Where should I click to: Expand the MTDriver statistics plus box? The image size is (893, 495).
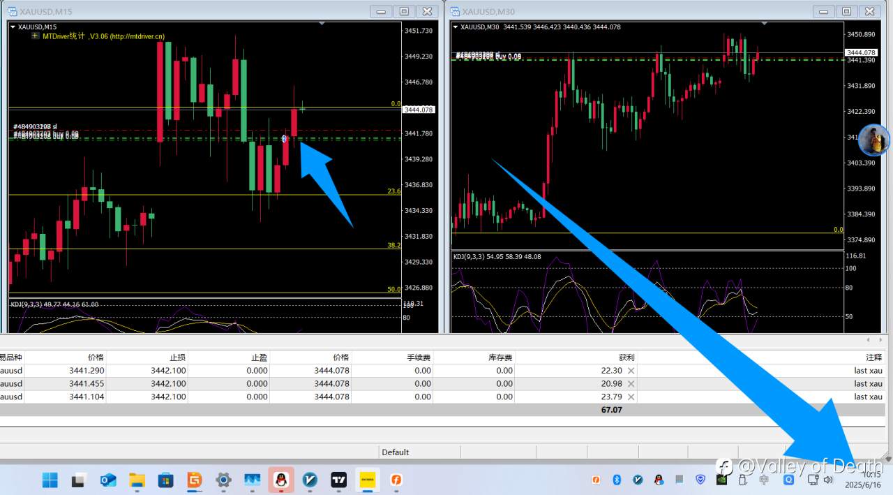click(36, 36)
